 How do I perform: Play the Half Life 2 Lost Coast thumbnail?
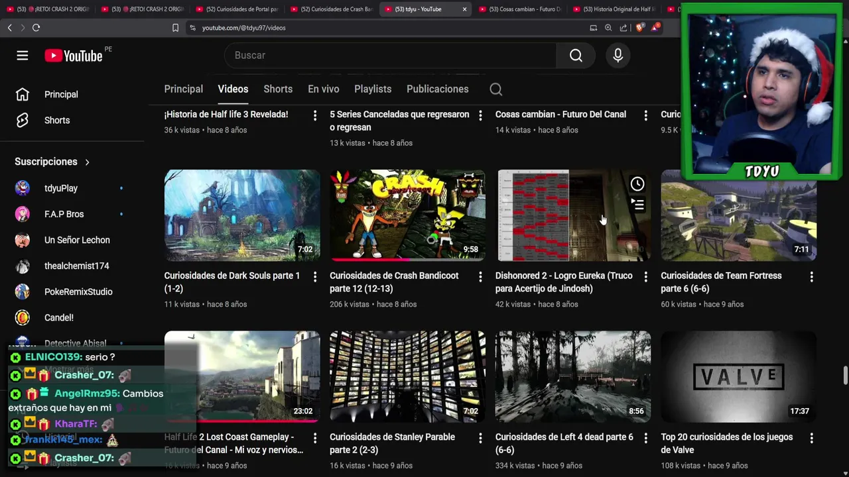[x=242, y=376]
